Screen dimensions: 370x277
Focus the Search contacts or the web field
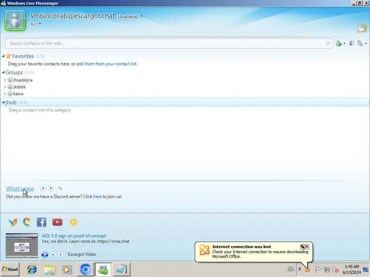169,43
